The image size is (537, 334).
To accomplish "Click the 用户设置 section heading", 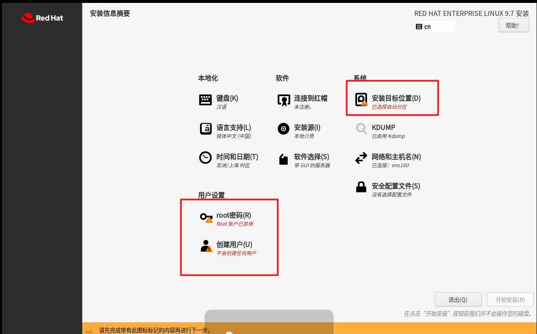I will (x=211, y=195).
